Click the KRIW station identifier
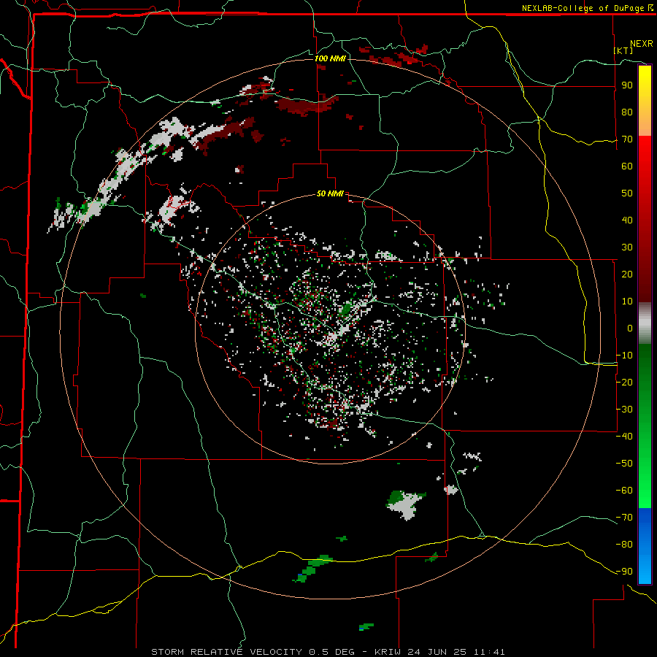The width and height of the screenshot is (657, 657). (387, 652)
